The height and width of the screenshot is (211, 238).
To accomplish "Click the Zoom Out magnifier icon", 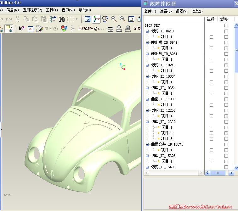I will (122, 19).
